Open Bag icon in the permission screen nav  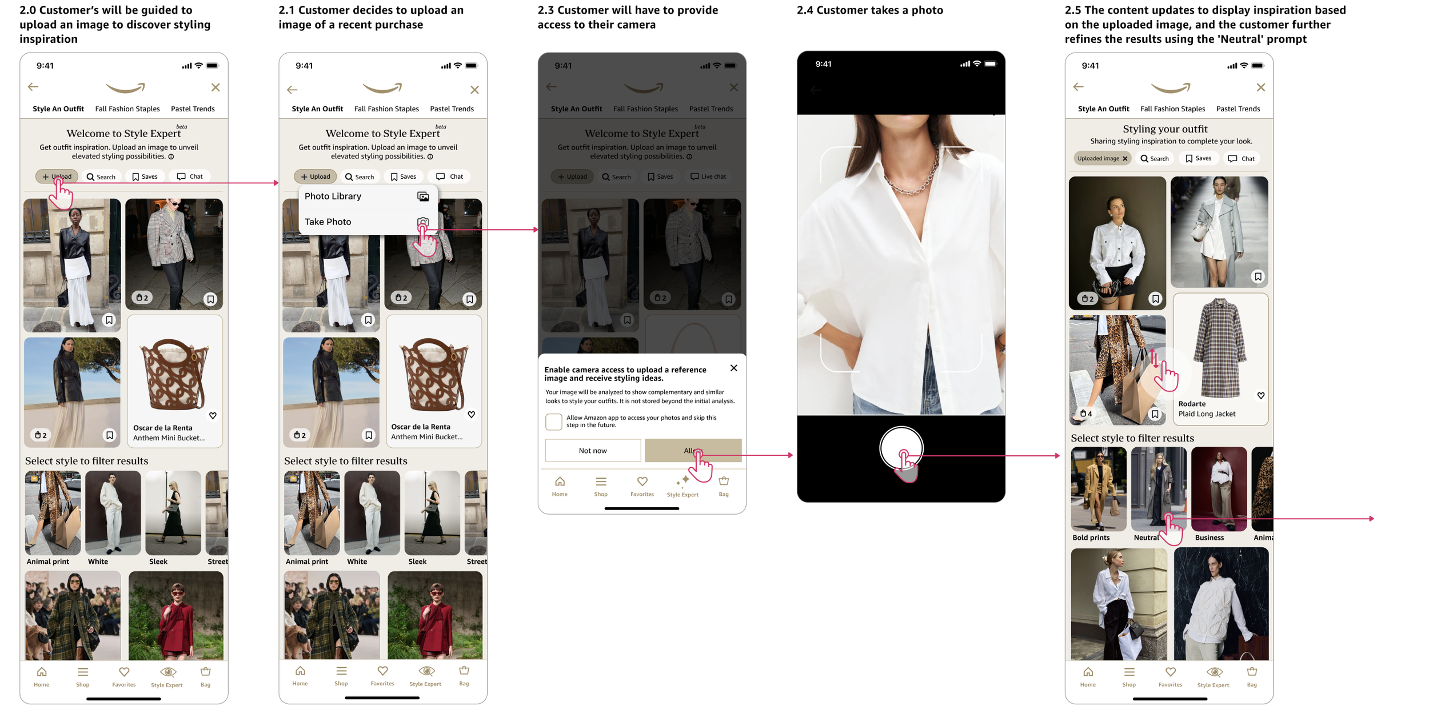tap(724, 482)
